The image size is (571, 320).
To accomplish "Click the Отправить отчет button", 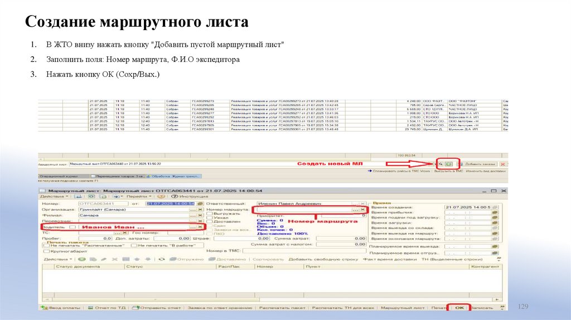I will (x=157, y=308).
